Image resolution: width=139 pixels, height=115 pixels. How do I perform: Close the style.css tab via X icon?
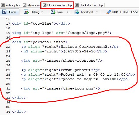pos(25,5)
